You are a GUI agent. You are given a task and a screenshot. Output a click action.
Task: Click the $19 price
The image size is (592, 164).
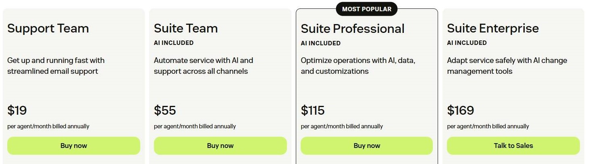click(x=17, y=110)
